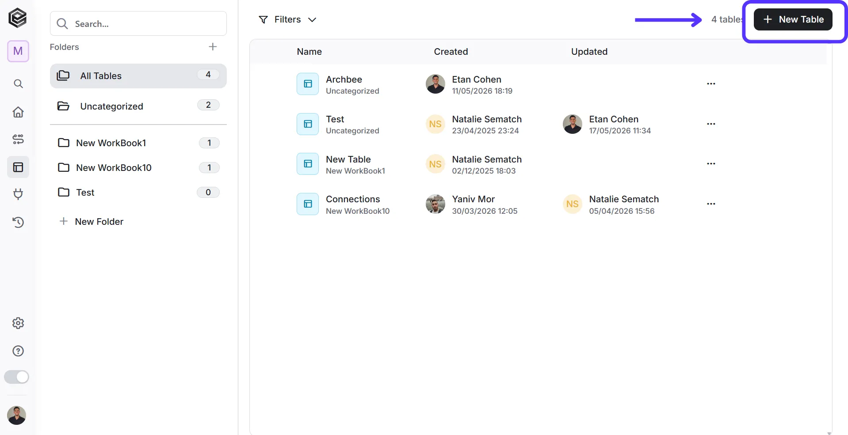Toggle the theme switch in sidebar
This screenshot has height=435, width=848.
pyautogui.click(x=17, y=377)
